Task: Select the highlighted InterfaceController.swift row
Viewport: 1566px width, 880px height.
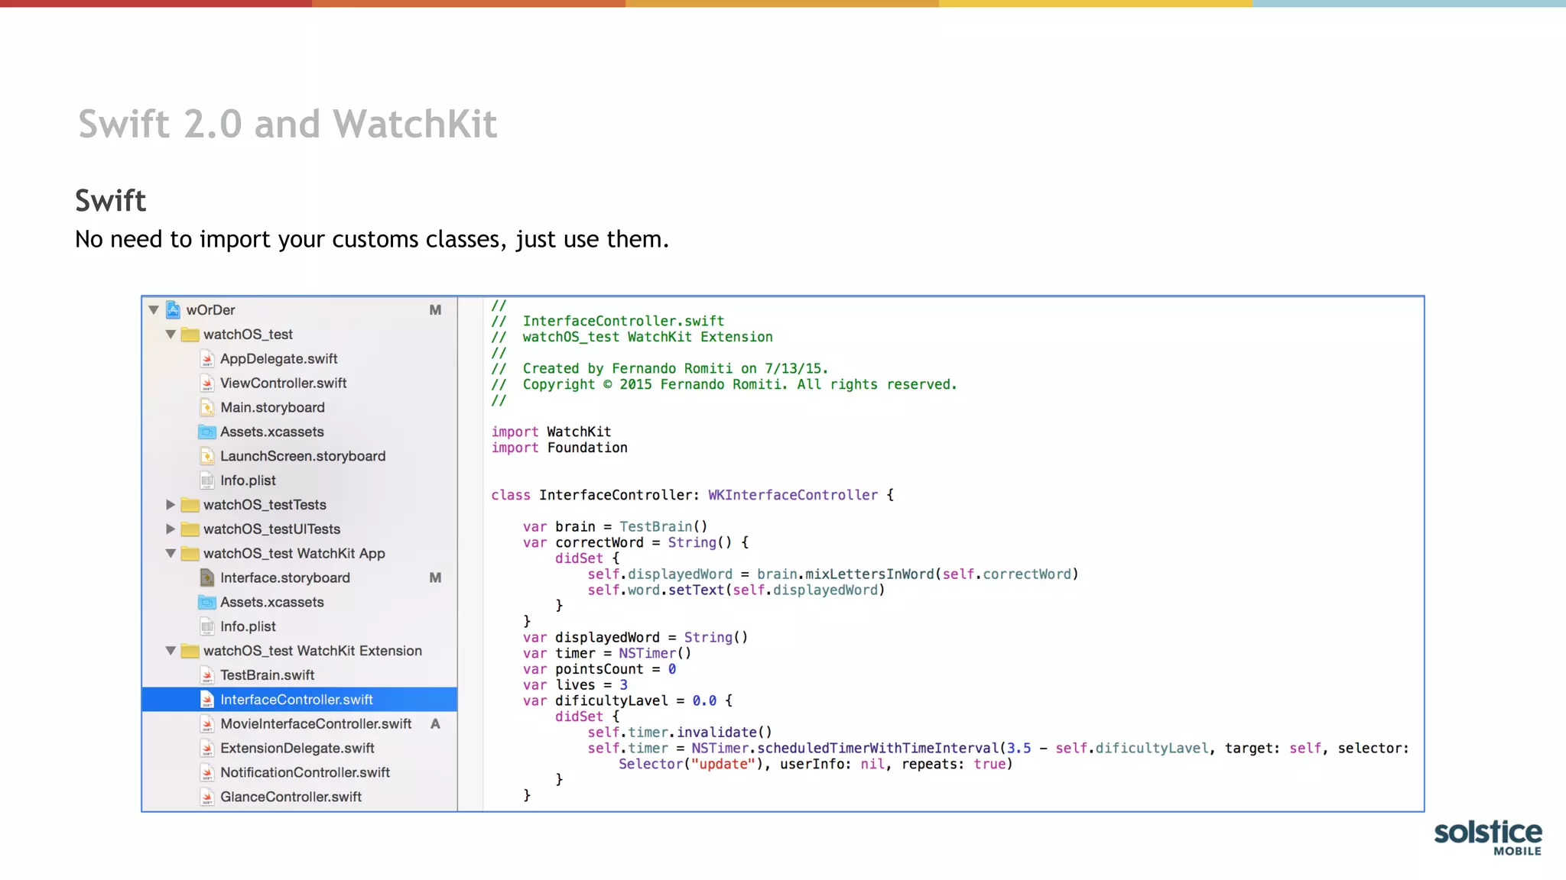Action: point(300,700)
